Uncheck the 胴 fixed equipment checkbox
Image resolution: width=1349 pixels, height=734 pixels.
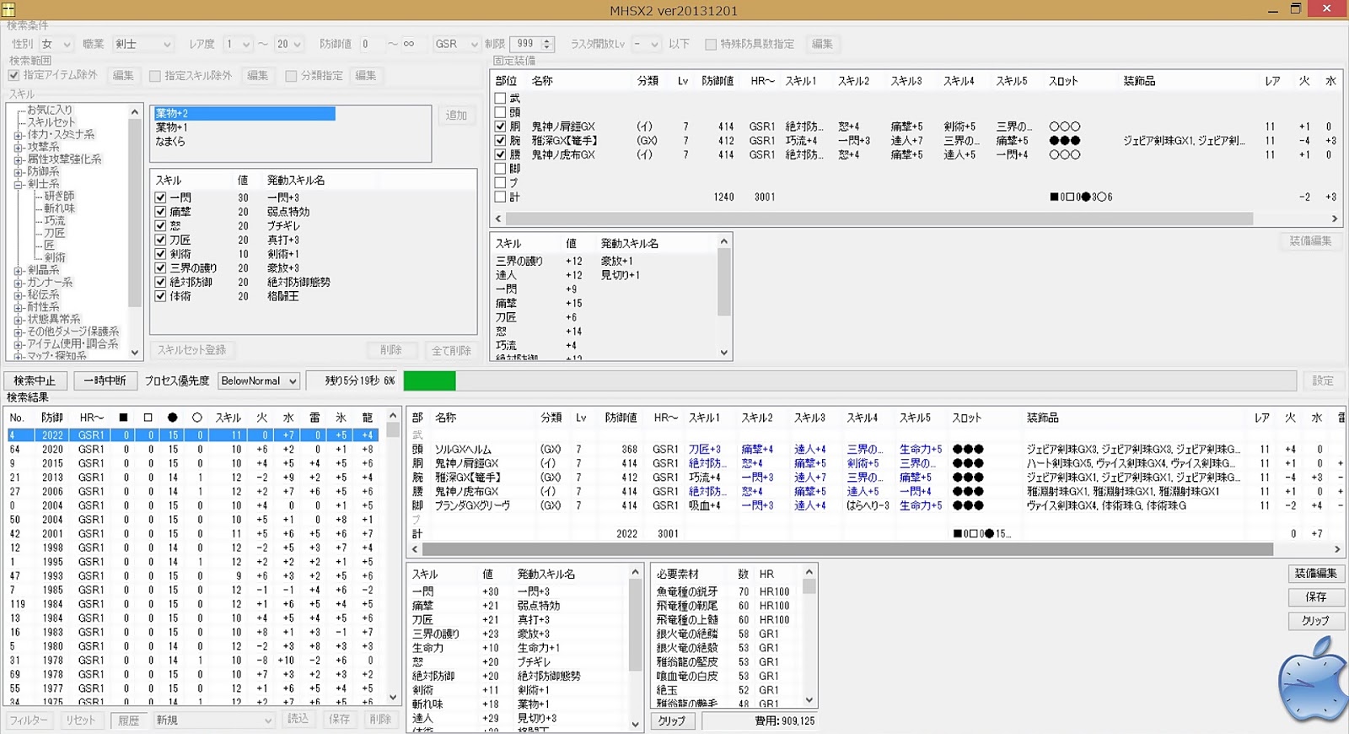pos(500,127)
